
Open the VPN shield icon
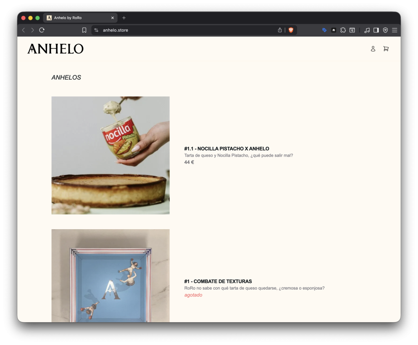385,30
